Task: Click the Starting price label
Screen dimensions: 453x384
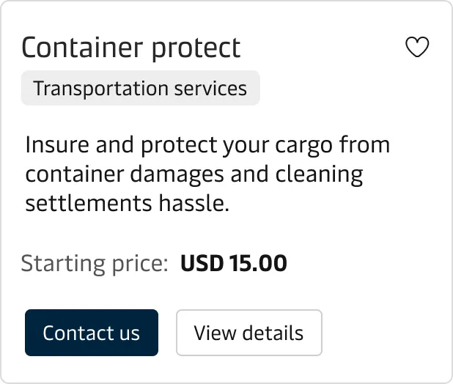Action: pos(95,263)
